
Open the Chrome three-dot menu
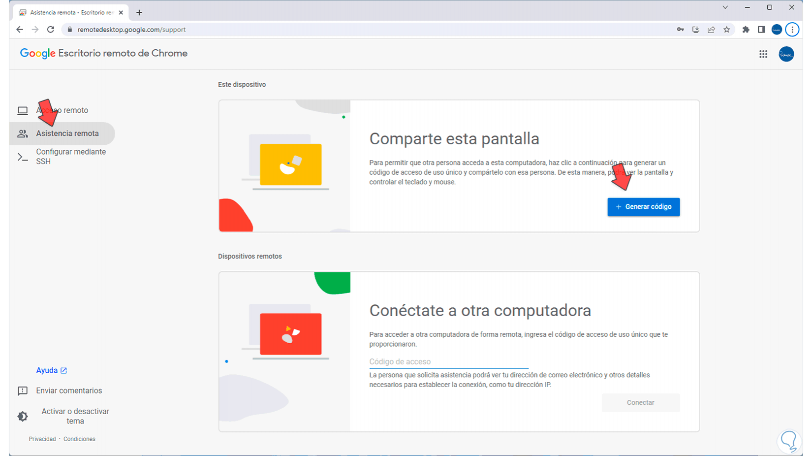pos(792,30)
